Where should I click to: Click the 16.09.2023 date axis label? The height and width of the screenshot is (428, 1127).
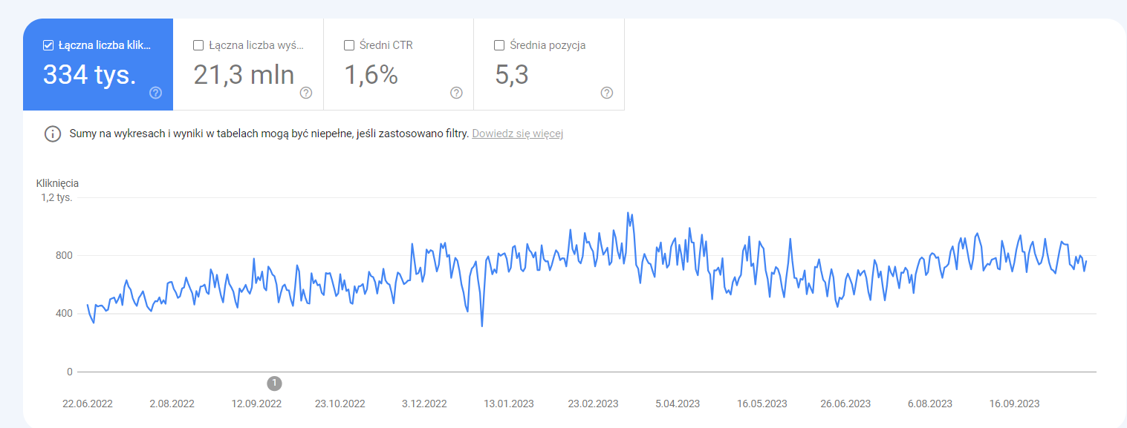click(1014, 404)
